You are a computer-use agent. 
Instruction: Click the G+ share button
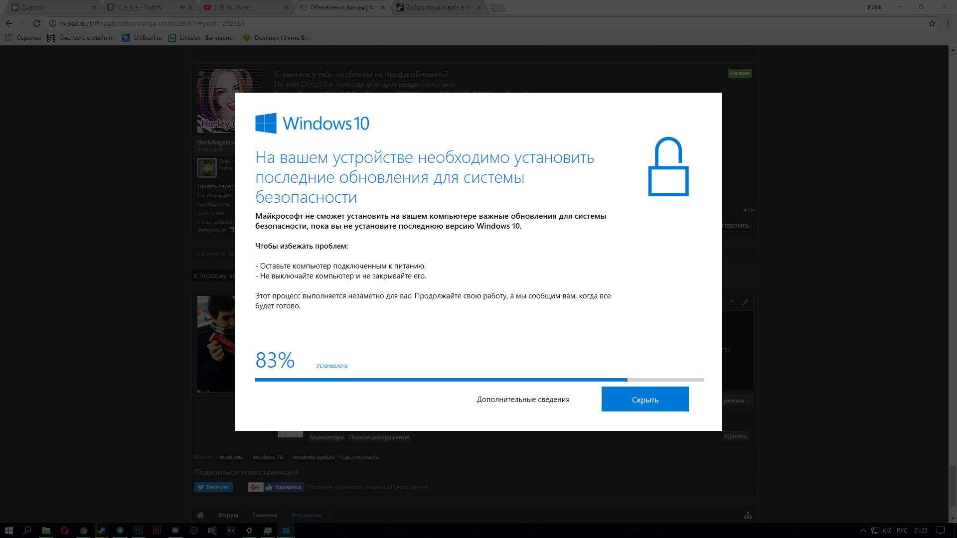point(255,487)
